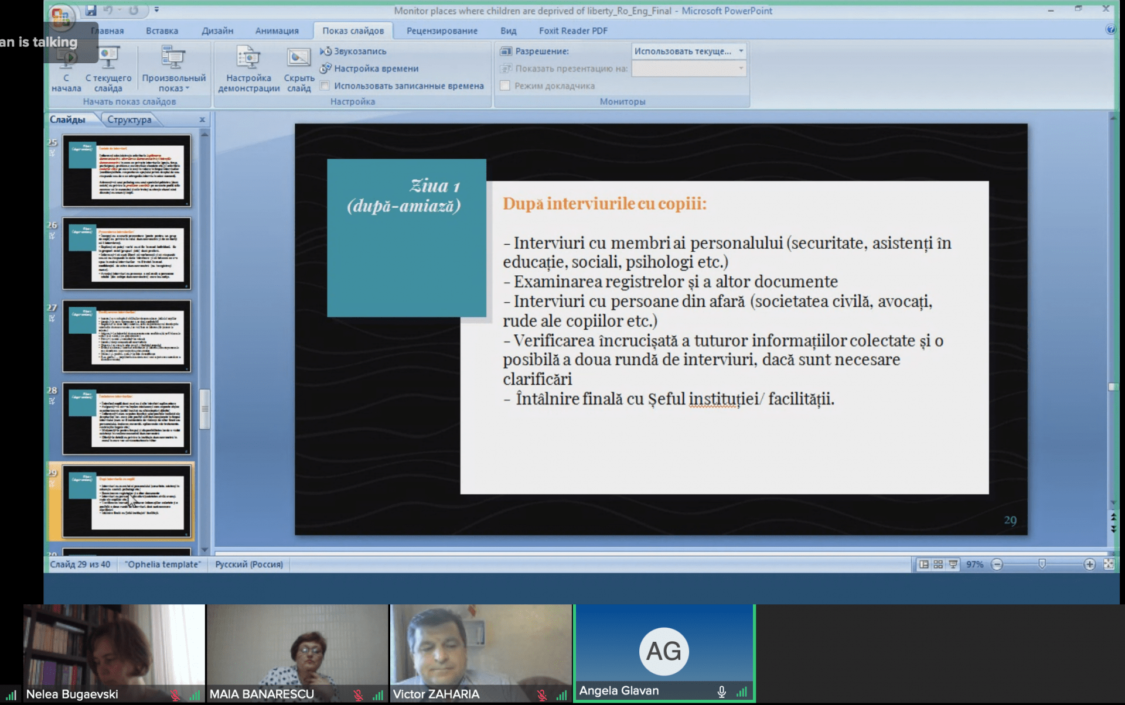Switch to the Анимация ribbon tab
Screen dimensions: 1125x705
point(277,31)
